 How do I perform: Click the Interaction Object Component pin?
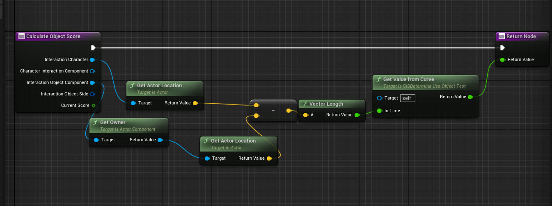92,83
